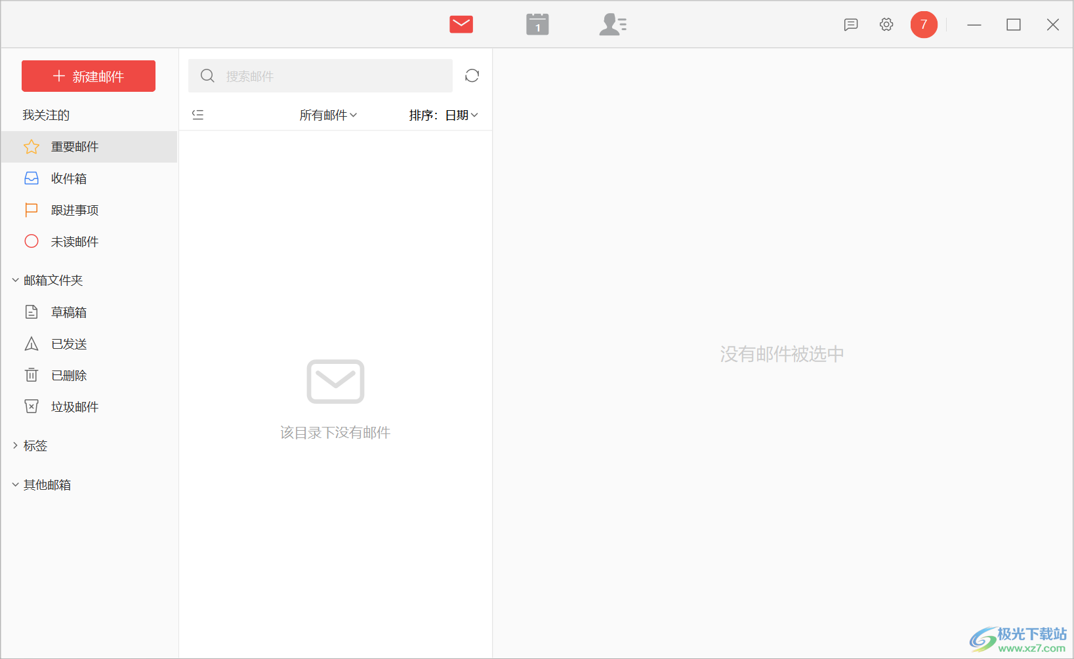Image resolution: width=1074 pixels, height=659 pixels.
Task: Click the 新建邮件 button
Action: coord(89,76)
